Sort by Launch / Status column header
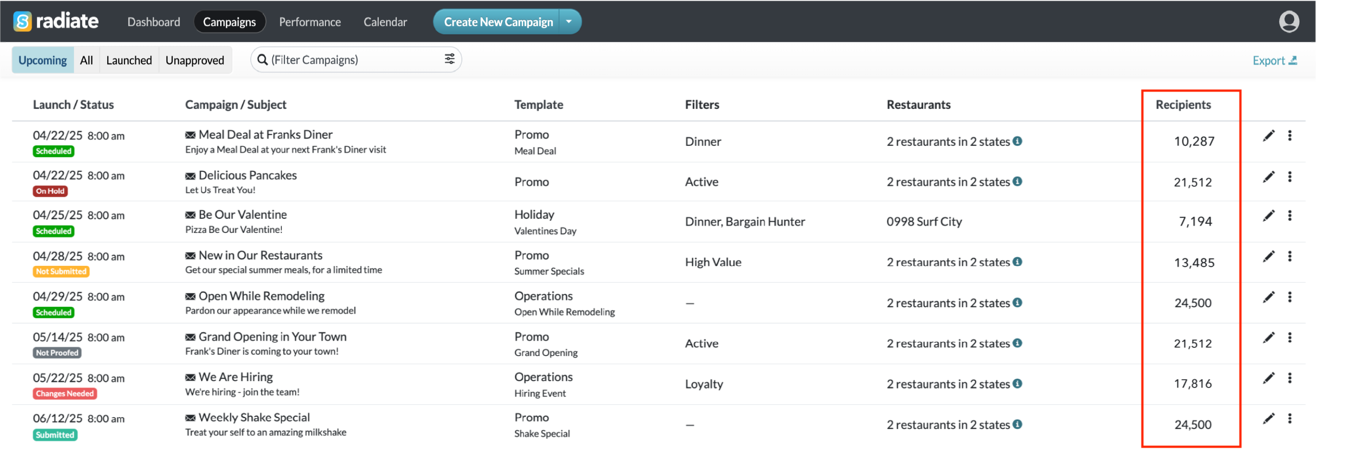 tap(73, 104)
